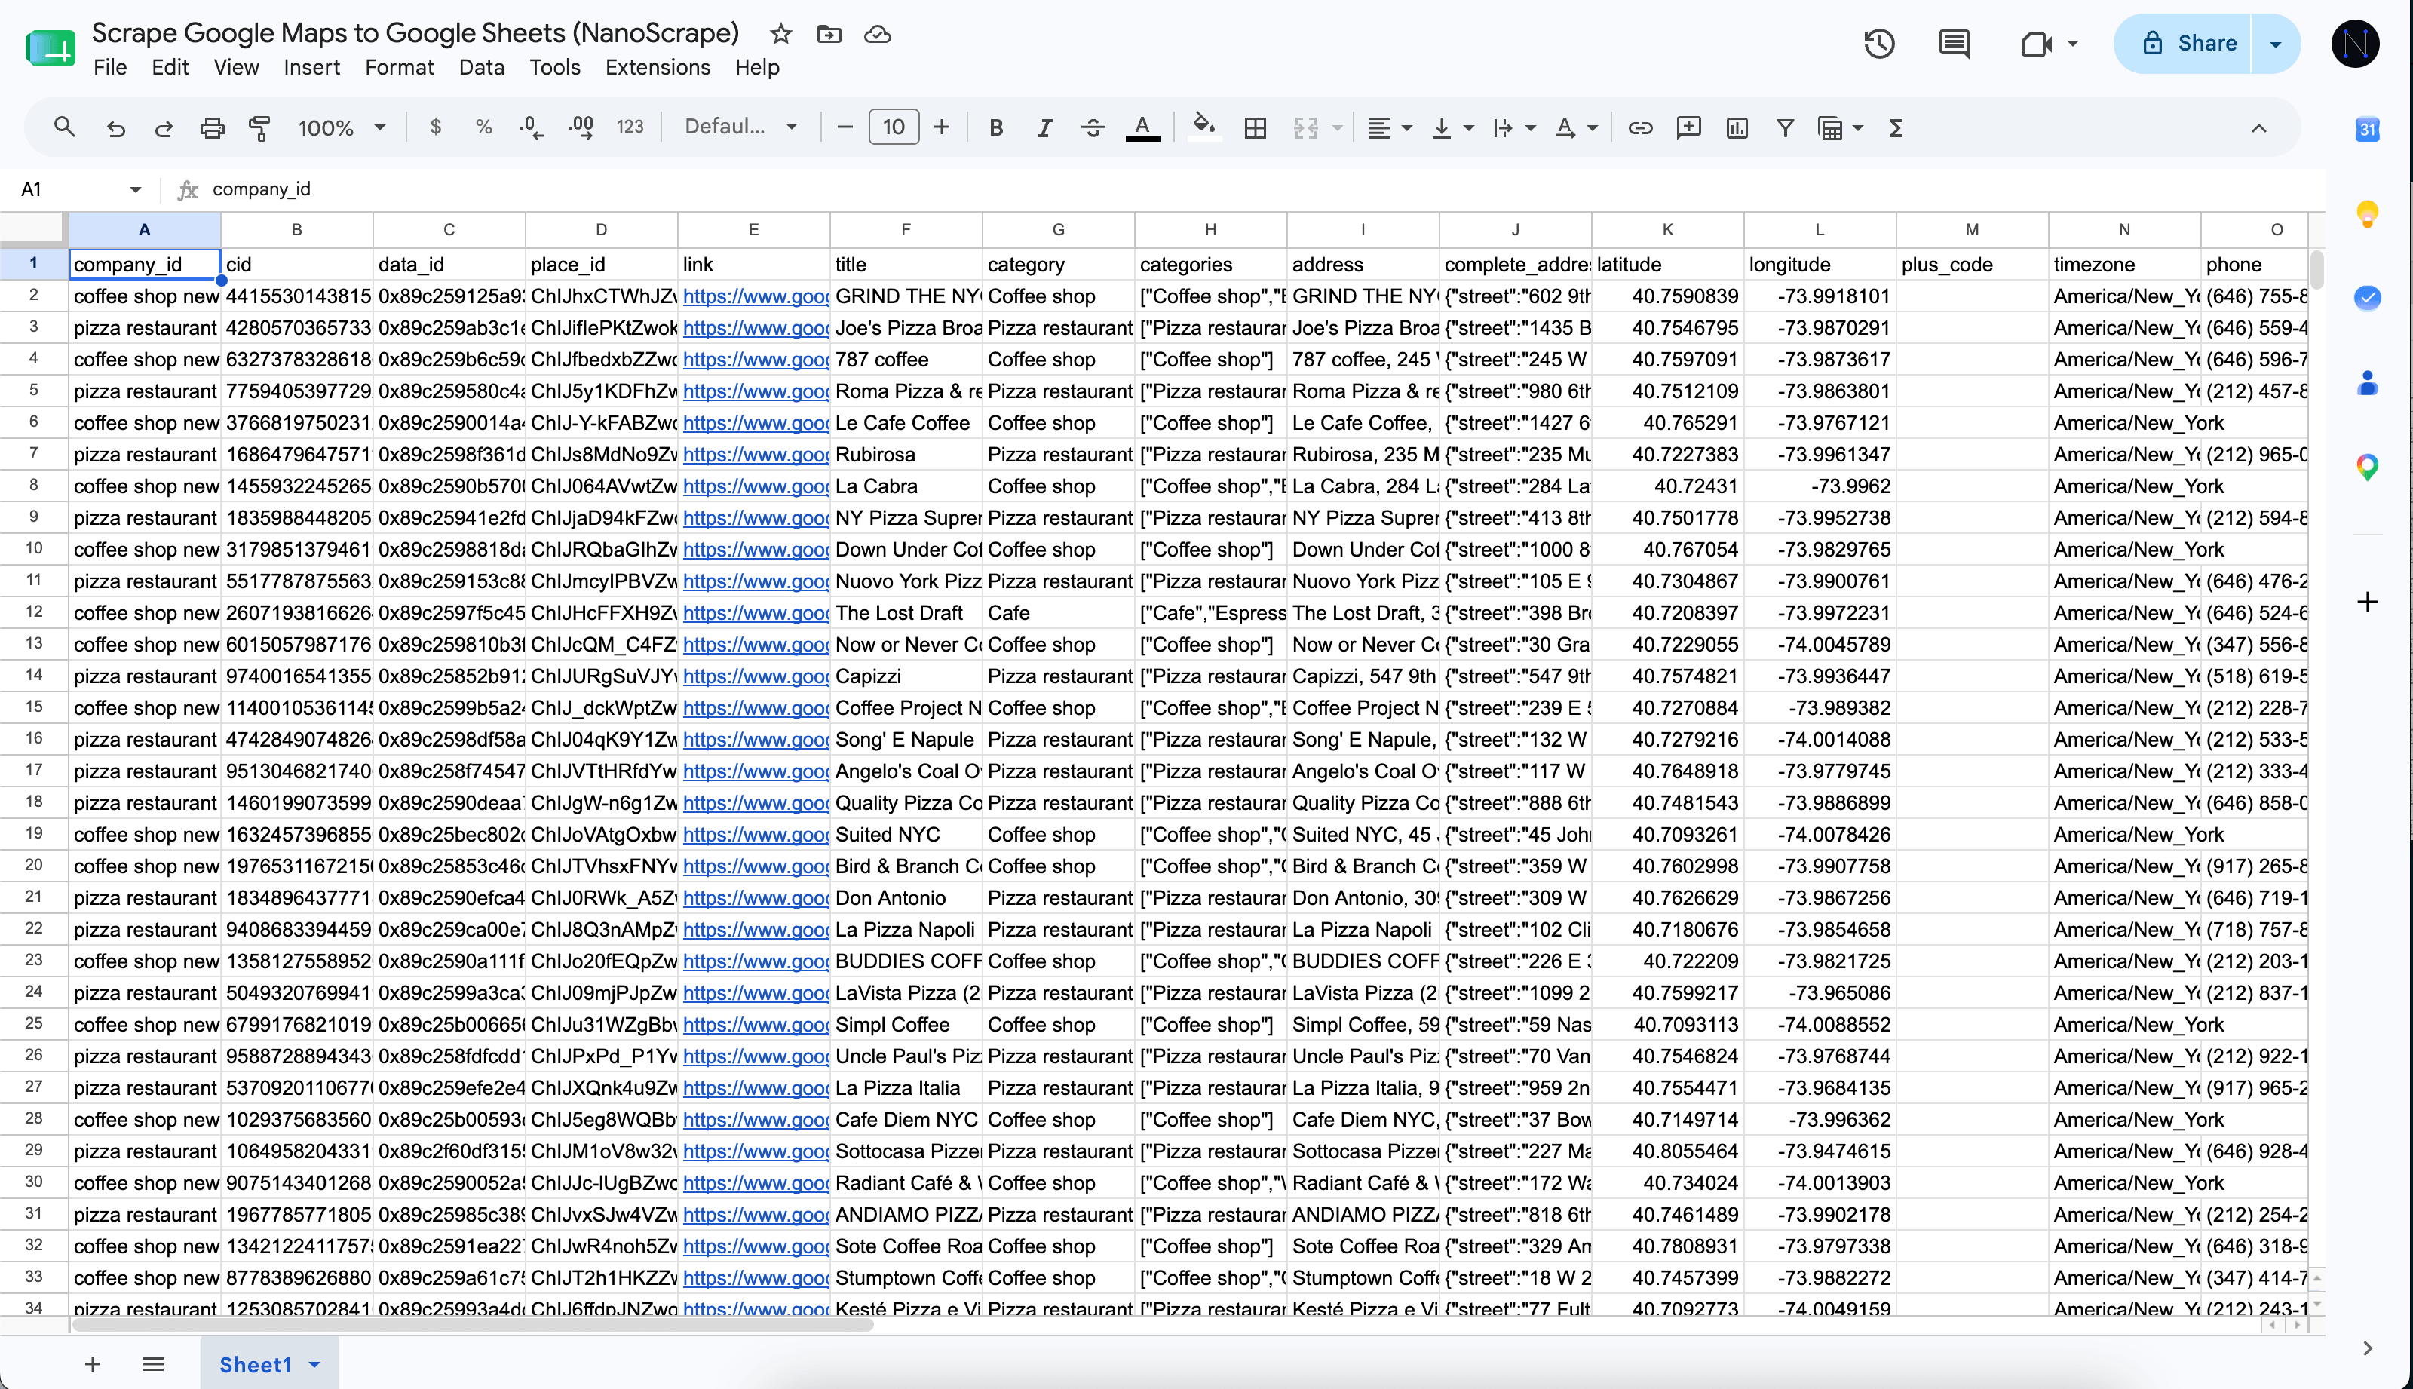
Task: Format selection as percent
Action: point(483,127)
